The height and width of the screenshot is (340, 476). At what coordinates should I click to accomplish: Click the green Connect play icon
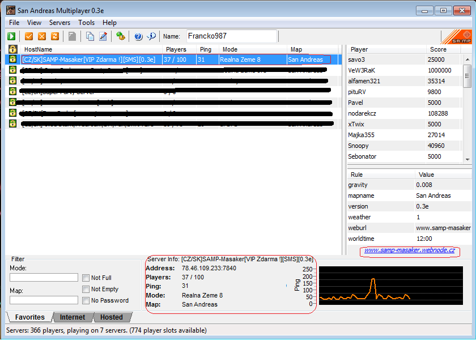pos(11,36)
